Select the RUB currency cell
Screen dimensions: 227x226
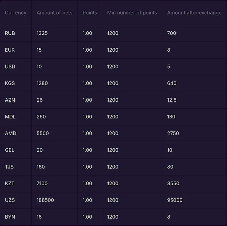coord(10,33)
